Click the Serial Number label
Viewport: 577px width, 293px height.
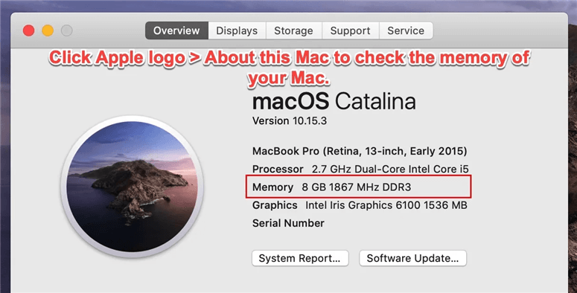(288, 223)
